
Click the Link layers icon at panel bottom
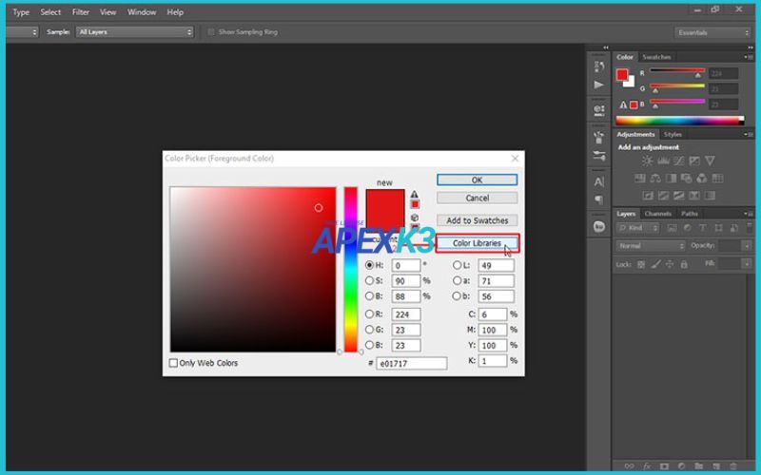pyautogui.click(x=629, y=466)
